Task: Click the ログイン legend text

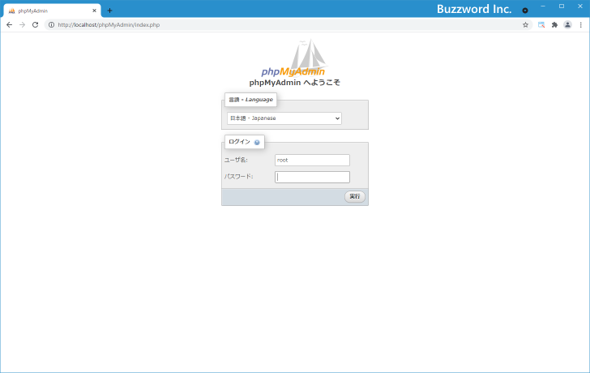Action: tap(239, 142)
